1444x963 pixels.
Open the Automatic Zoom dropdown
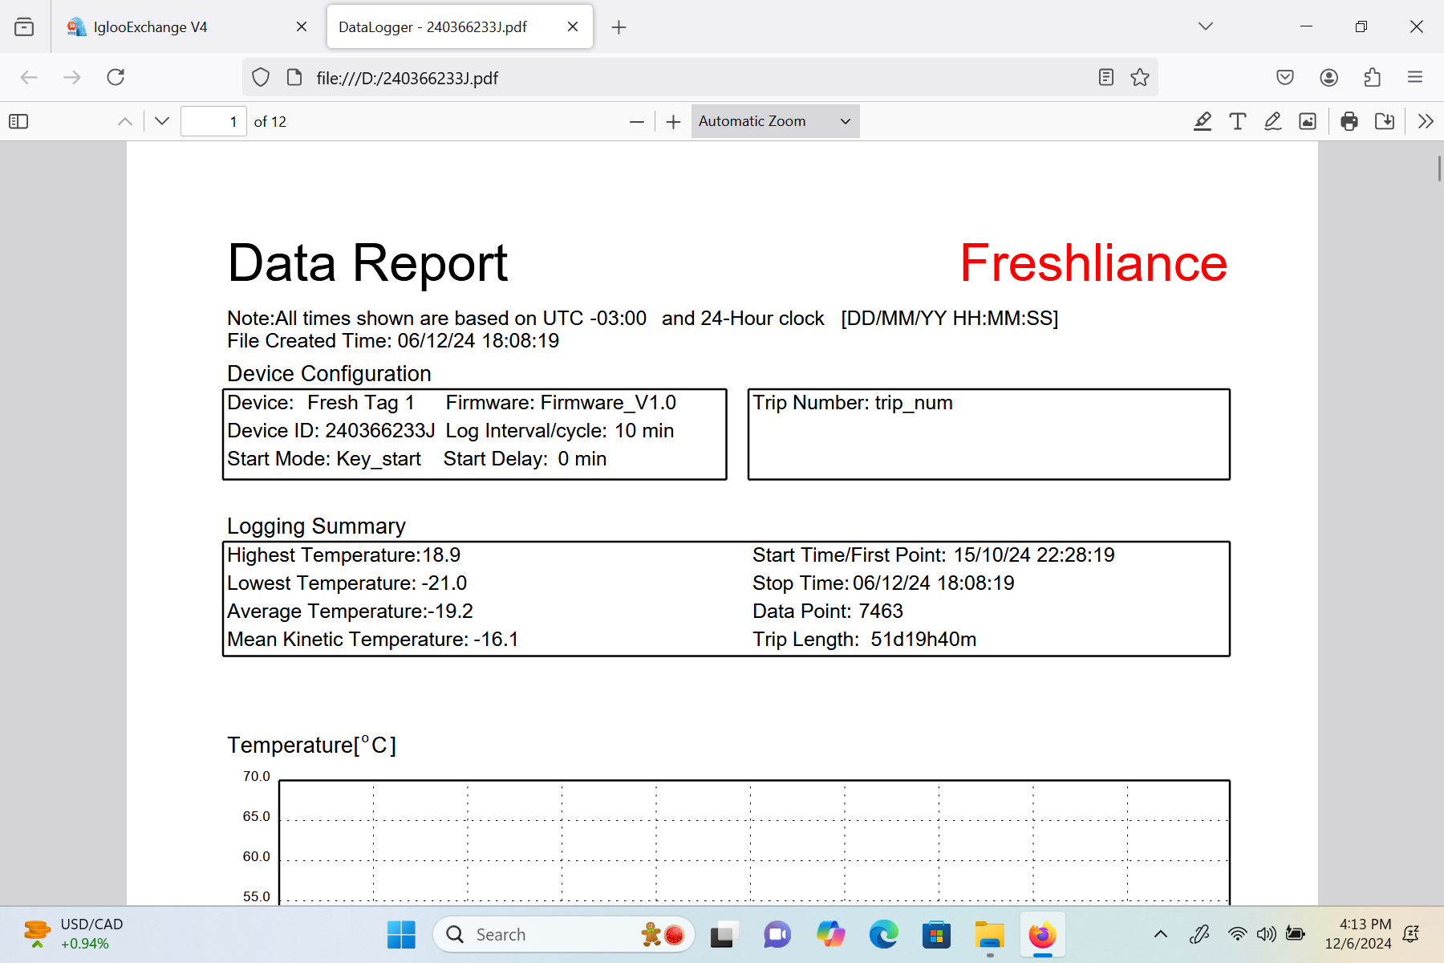[x=775, y=121]
